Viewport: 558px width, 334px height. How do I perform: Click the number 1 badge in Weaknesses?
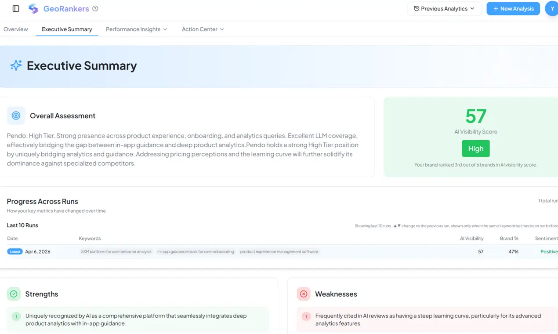(x=306, y=316)
